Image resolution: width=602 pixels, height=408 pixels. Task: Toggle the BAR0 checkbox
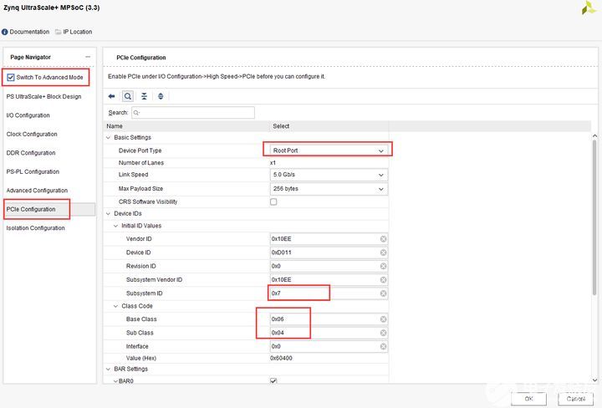(273, 380)
